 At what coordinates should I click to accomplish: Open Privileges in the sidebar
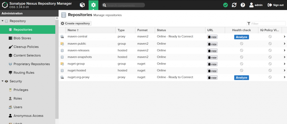(28, 90)
